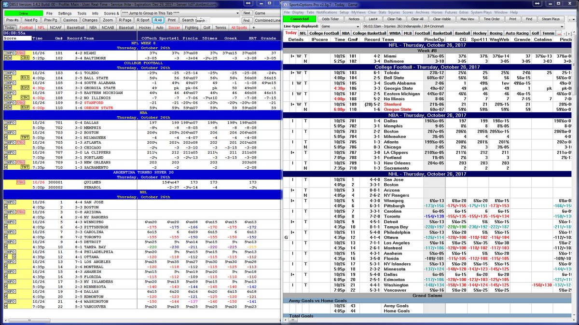Click the Changes button in DBS3
579x325 pixels.
coord(89,20)
